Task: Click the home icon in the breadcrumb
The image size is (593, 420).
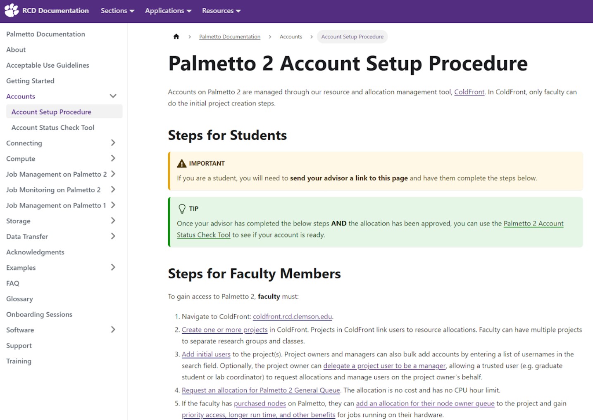Action: [x=176, y=36]
